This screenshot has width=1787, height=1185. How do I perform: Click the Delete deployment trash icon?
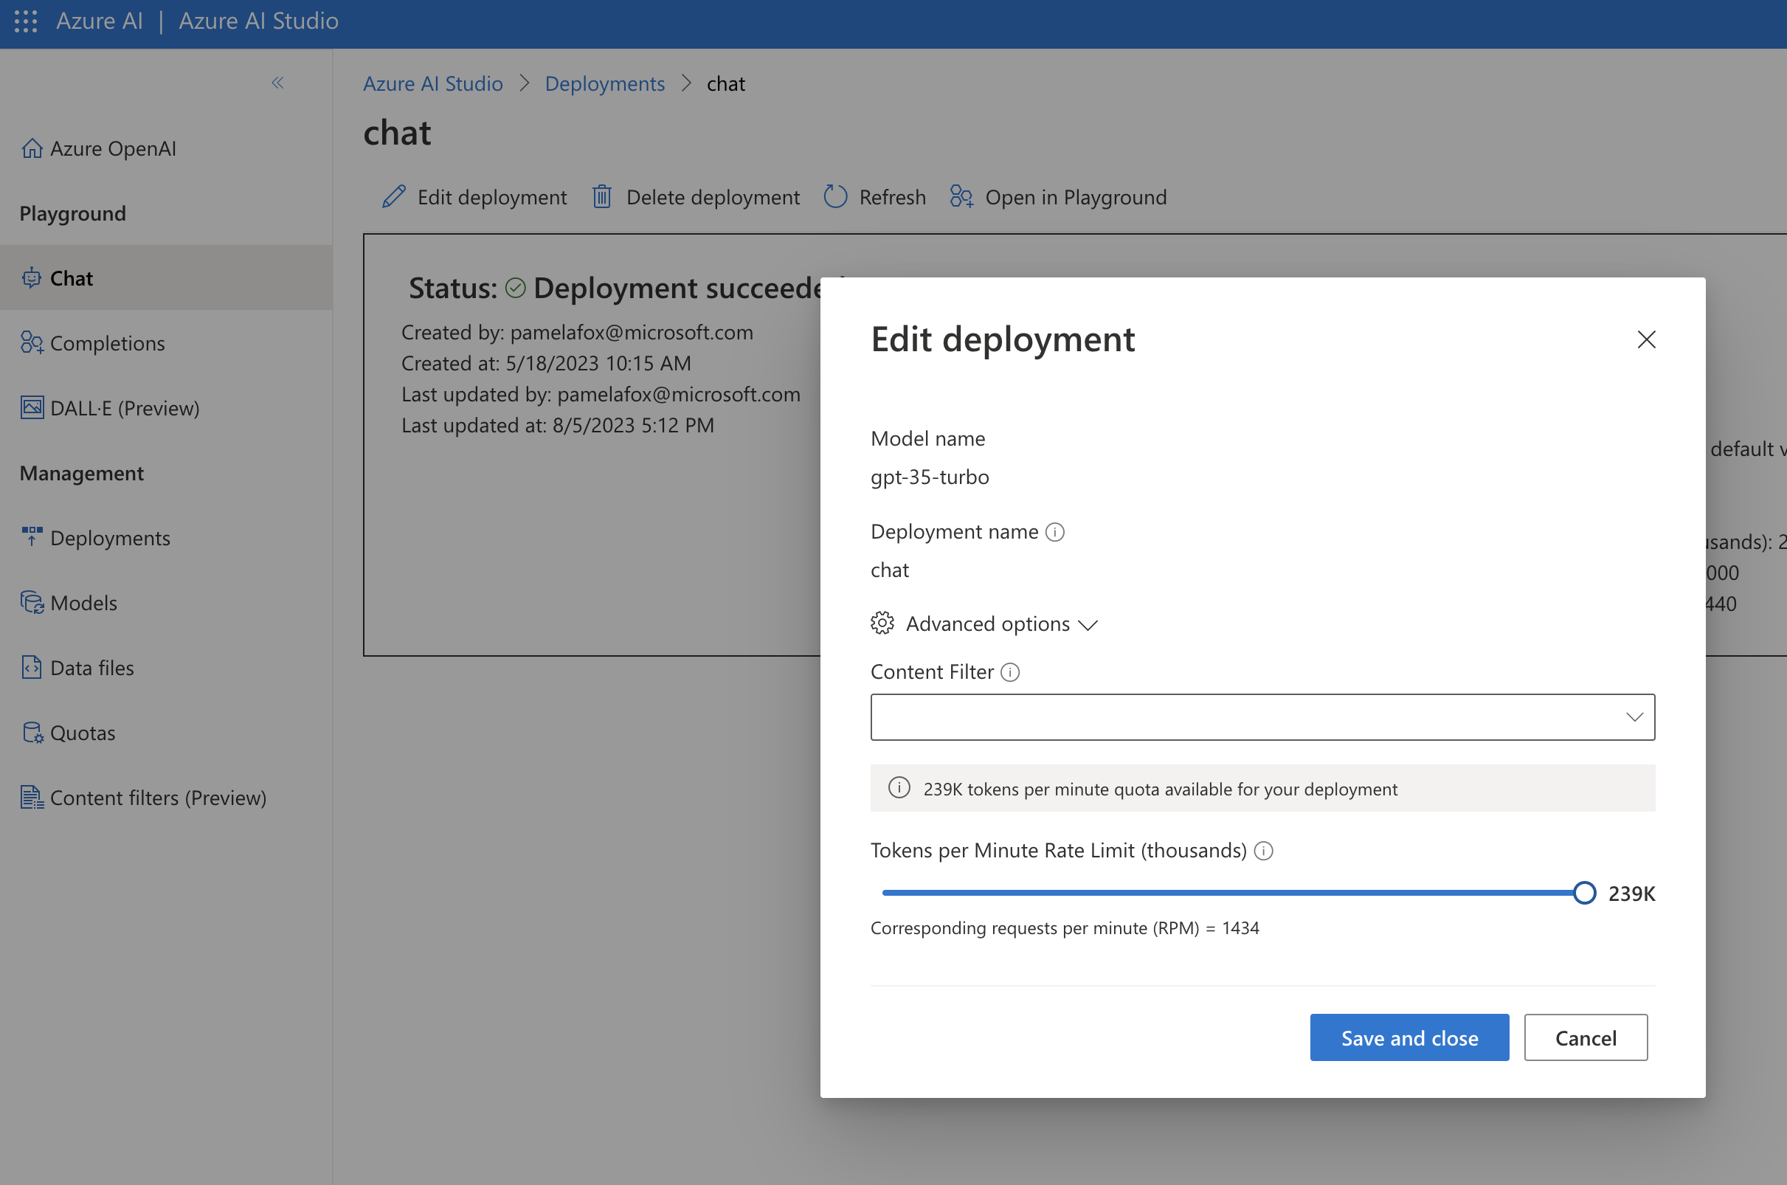point(601,196)
